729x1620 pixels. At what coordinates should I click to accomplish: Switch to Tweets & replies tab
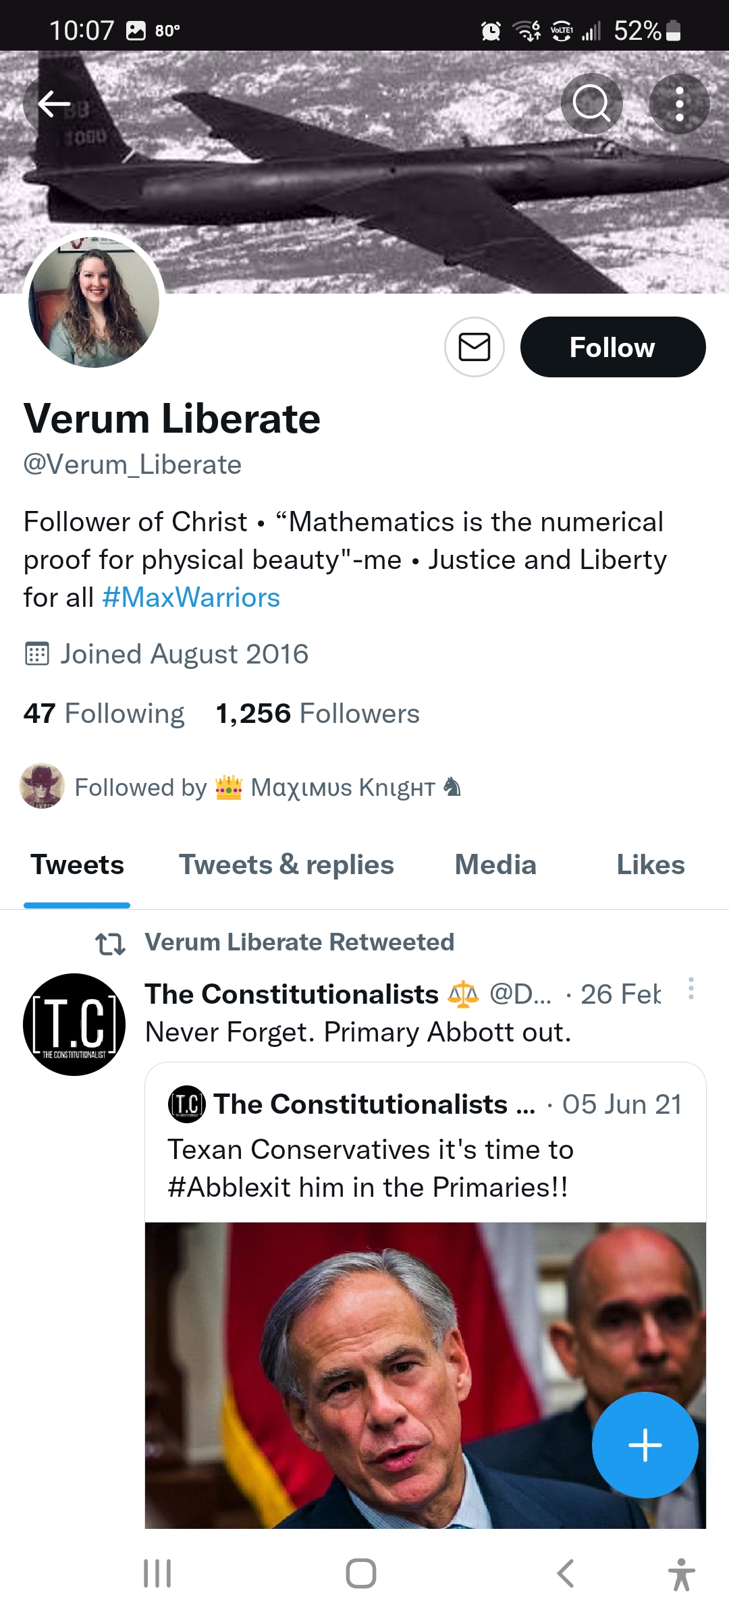click(x=286, y=865)
